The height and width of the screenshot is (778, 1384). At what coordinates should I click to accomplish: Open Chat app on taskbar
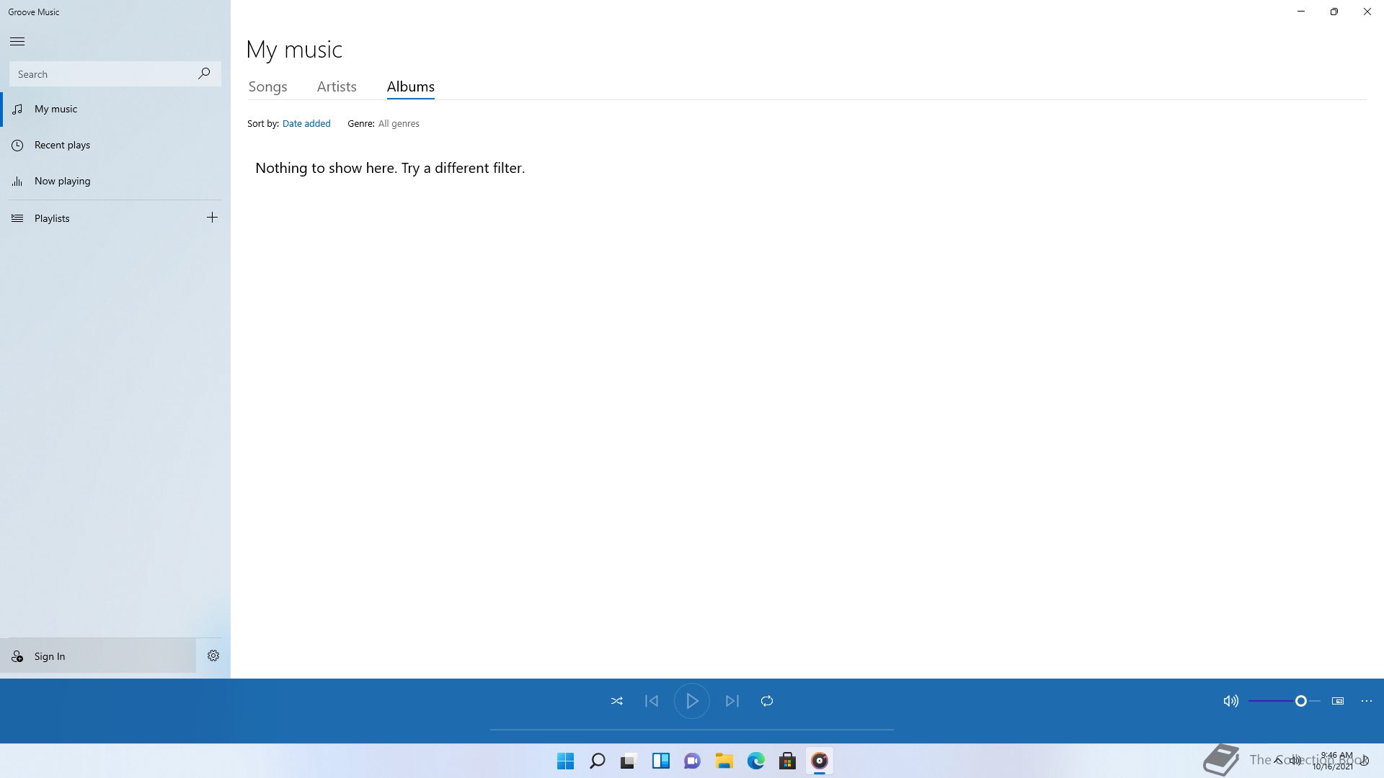[693, 761]
